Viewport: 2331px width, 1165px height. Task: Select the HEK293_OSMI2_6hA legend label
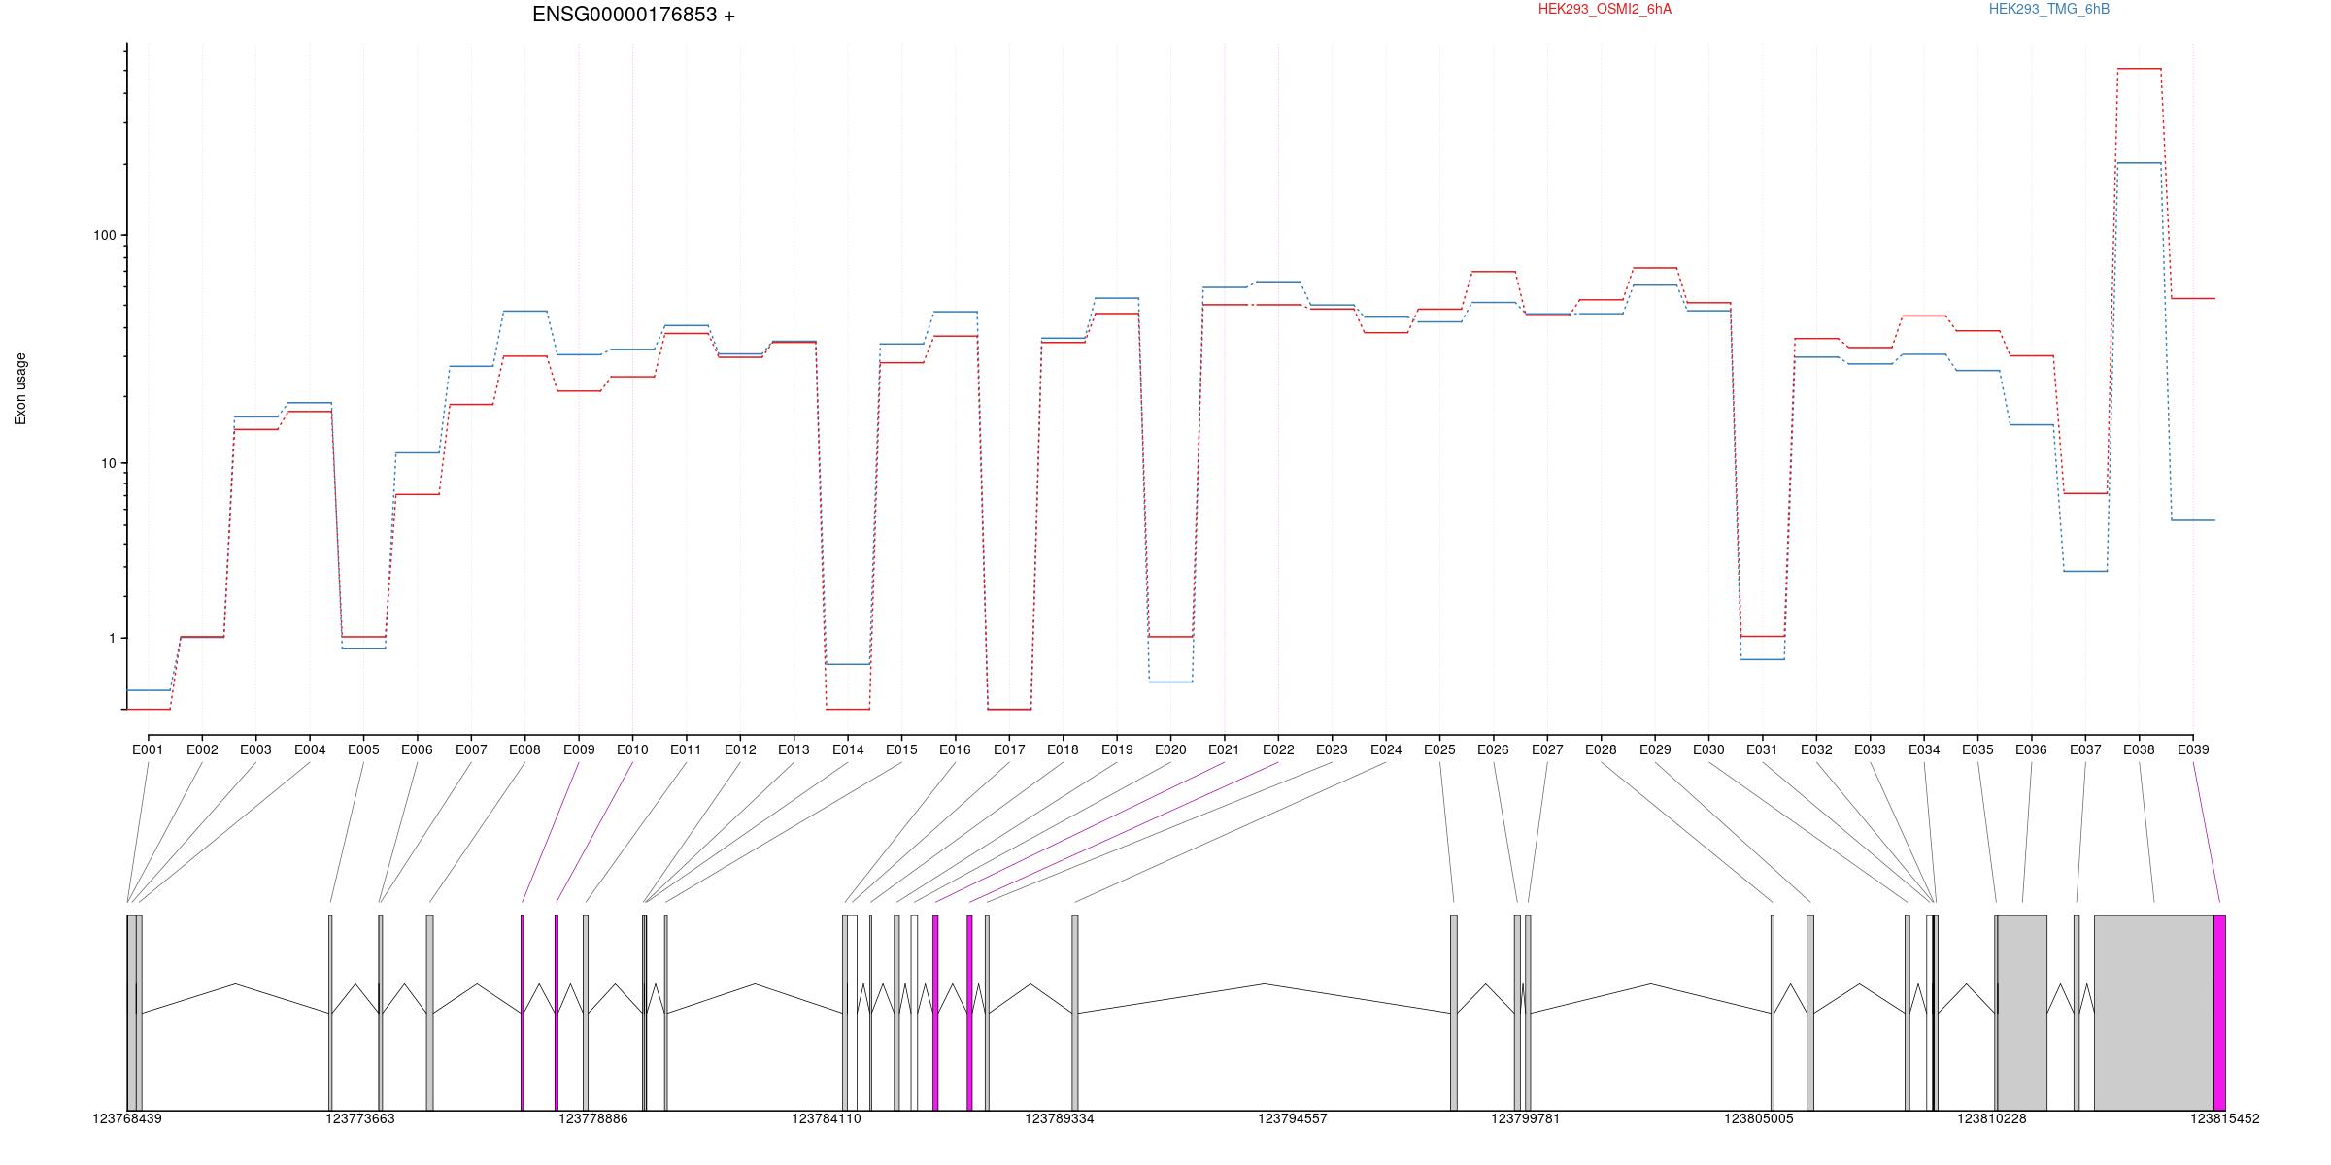pyautogui.click(x=1605, y=9)
